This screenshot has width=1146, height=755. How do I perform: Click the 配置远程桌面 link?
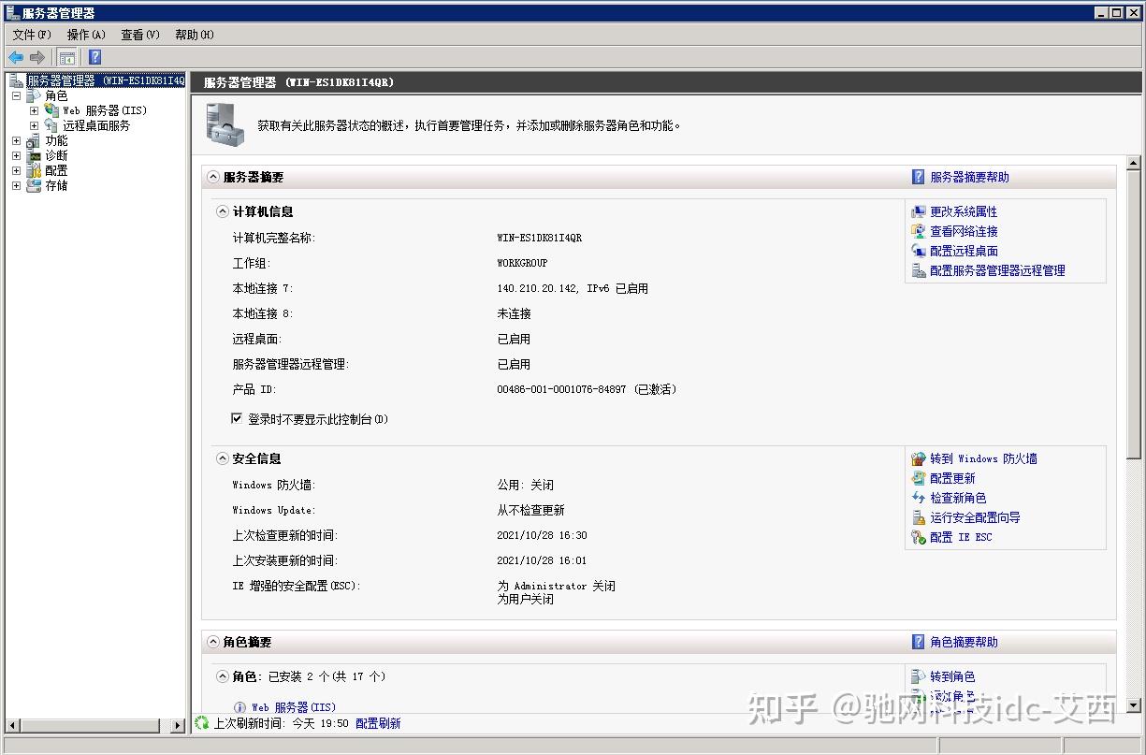[x=964, y=251]
